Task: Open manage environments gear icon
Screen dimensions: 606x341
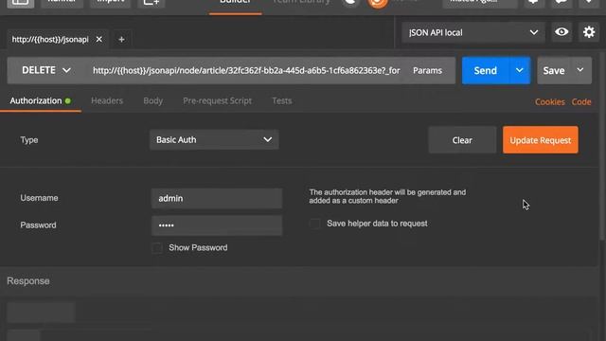Action: click(589, 32)
